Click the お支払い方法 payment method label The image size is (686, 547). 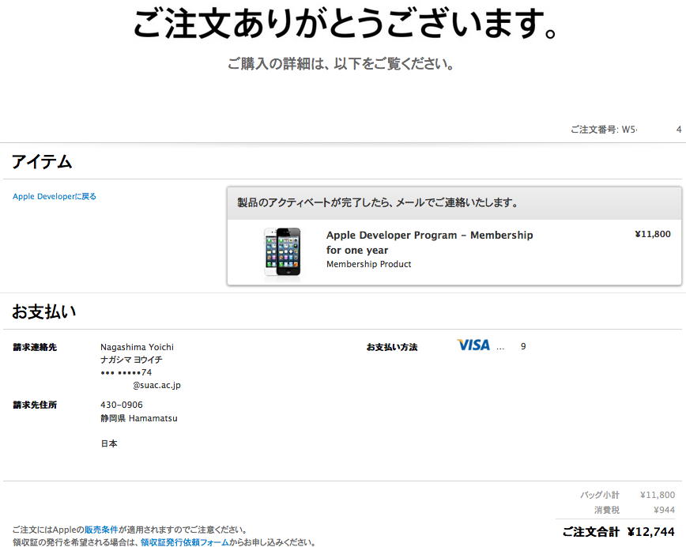tap(392, 347)
